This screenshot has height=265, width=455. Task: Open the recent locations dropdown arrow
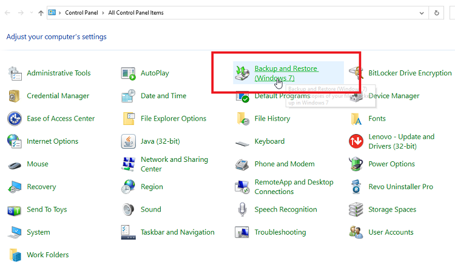coord(32,13)
